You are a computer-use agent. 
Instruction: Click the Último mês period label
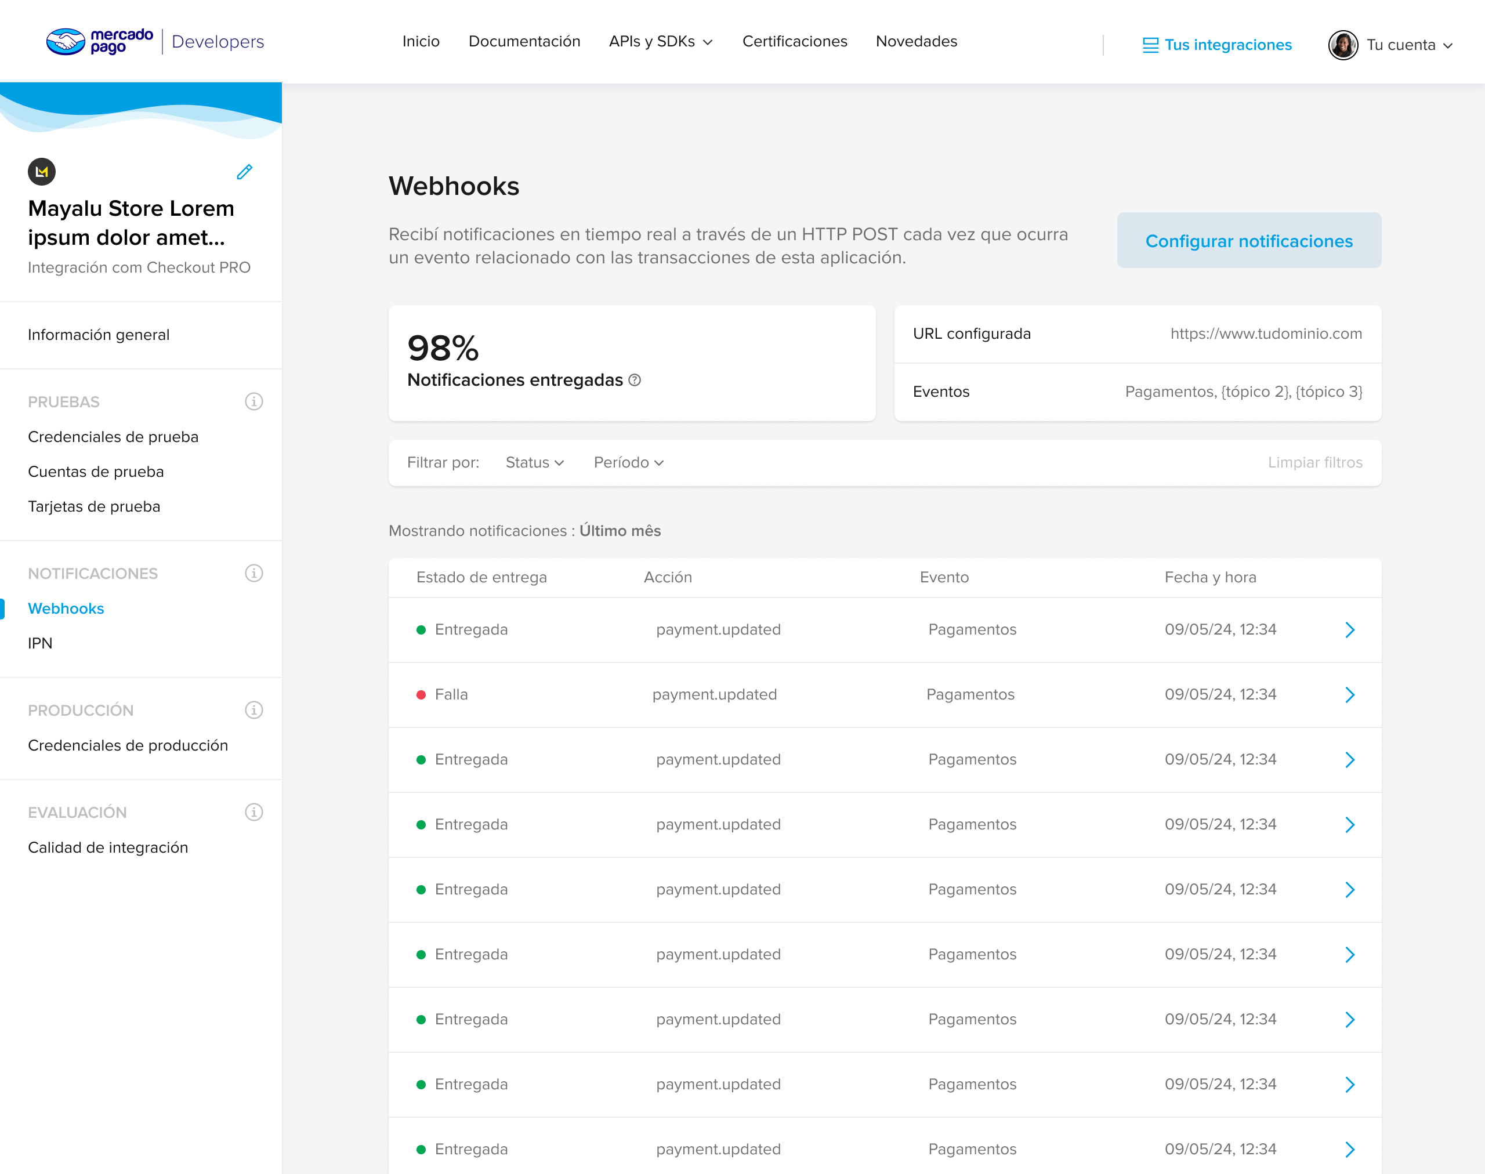coord(620,531)
